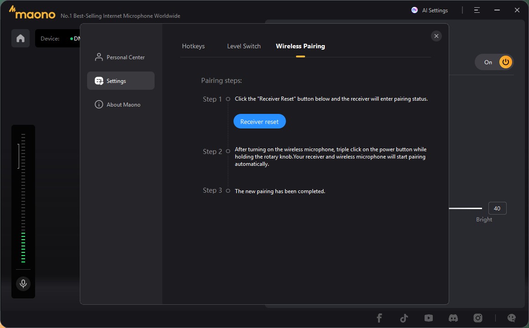Switch to the Hotkeys tab
Screen dimensions: 529x328
click(x=193, y=46)
